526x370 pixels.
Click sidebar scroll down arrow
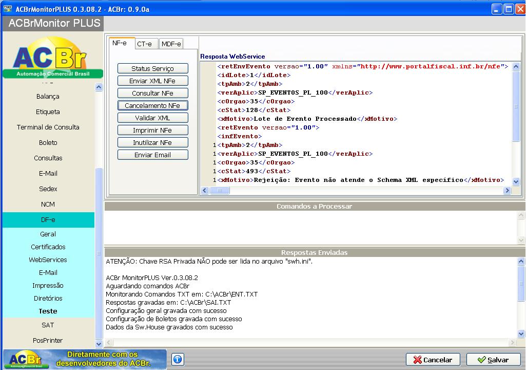(99, 344)
